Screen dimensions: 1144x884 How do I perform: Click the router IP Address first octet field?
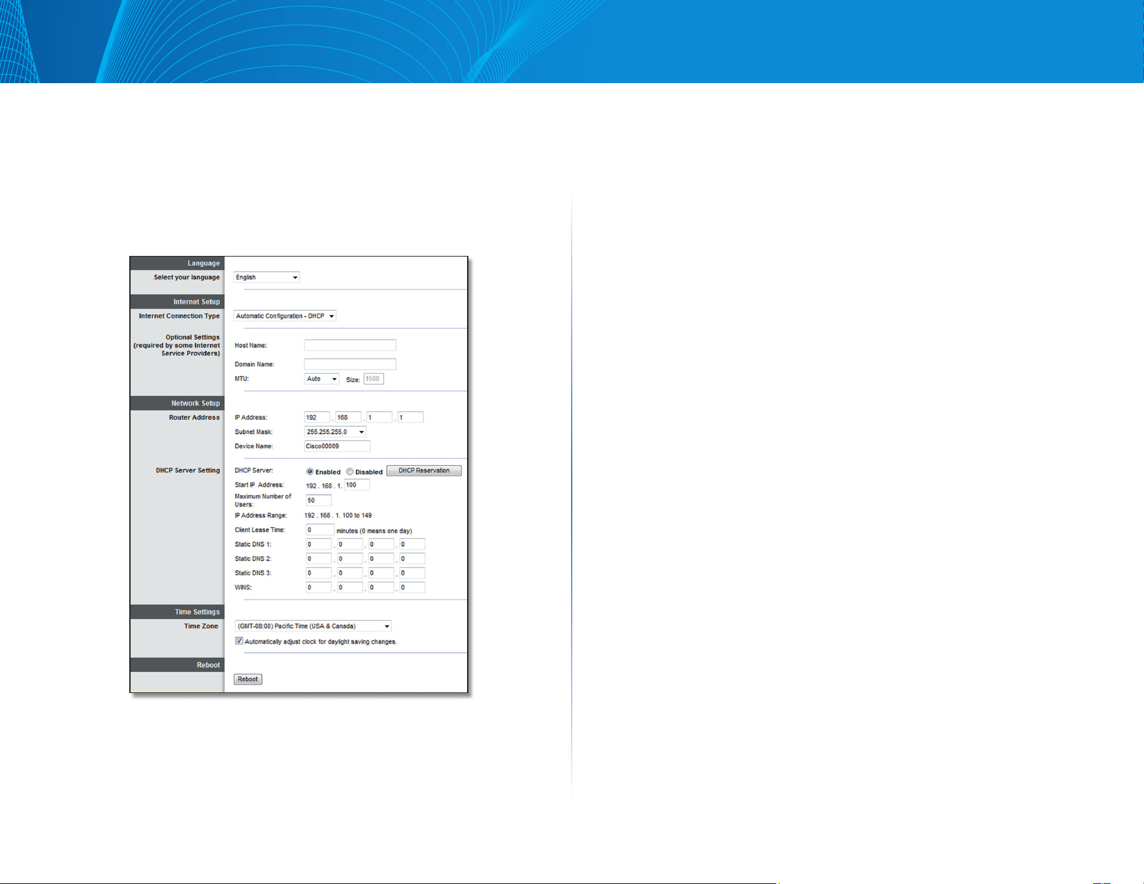click(x=317, y=418)
